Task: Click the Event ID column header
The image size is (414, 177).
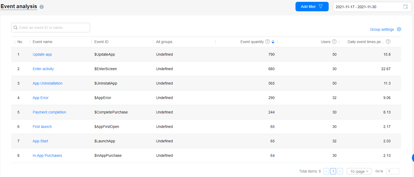Action: [101, 42]
